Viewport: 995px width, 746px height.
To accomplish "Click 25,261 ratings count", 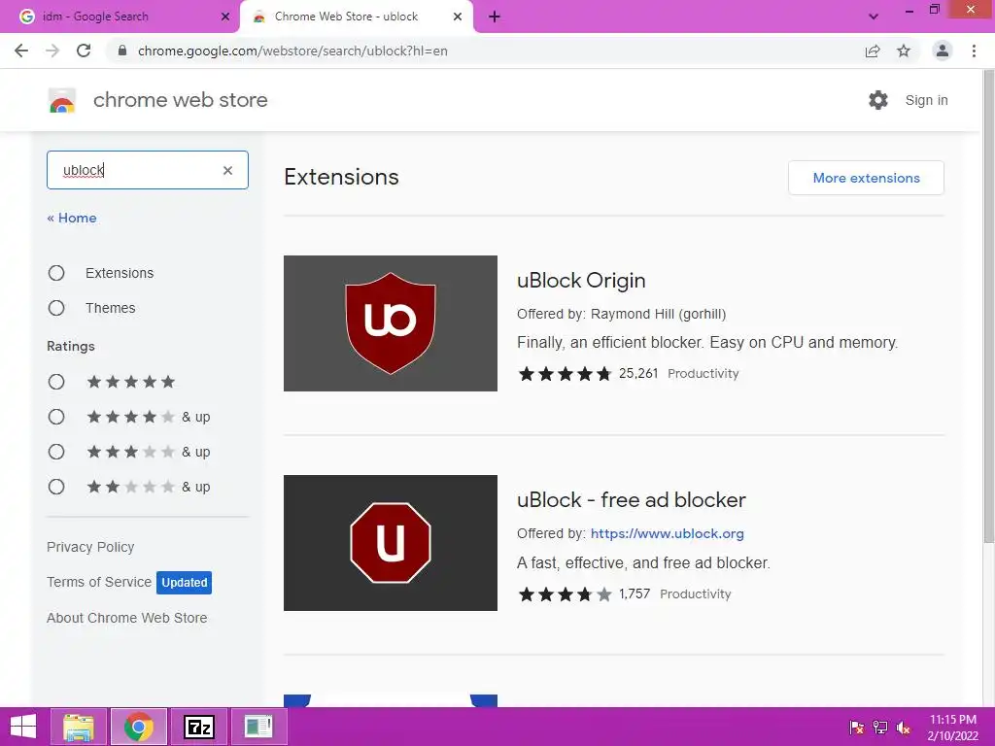I will click(x=638, y=373).
